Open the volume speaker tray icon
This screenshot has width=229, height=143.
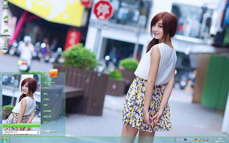click(x=207, y=140)
